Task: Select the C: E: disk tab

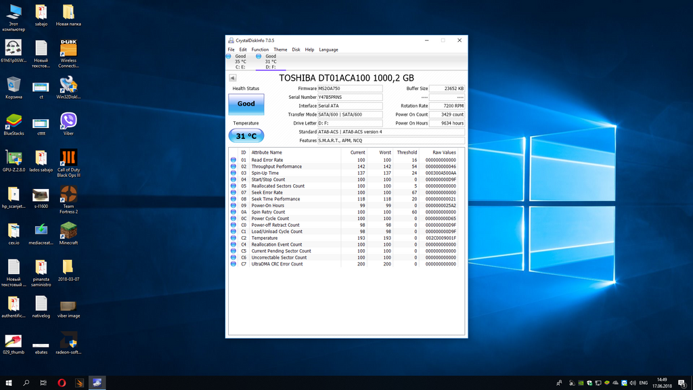Action: tap(240, 62)
